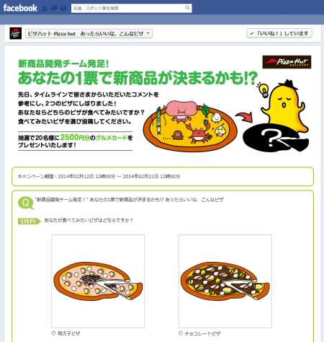Viewport: 324px width, 342px height.
Task: Click the search magnifier icon
Action: click(187, 8)
